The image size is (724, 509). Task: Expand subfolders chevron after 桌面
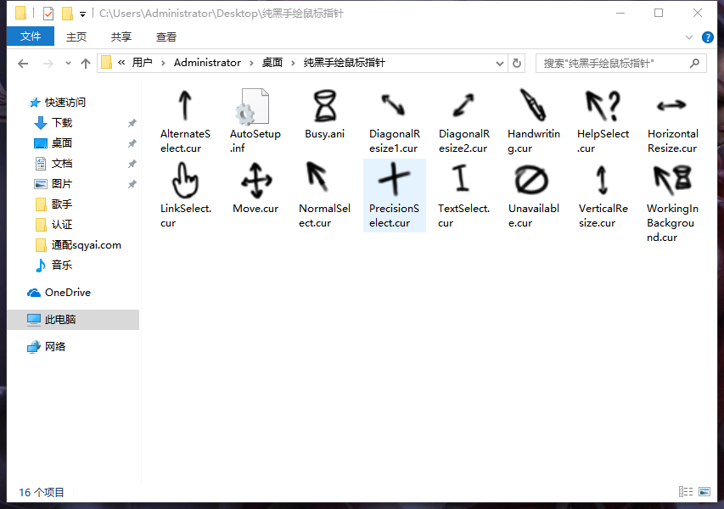click(x=293, y=64)
